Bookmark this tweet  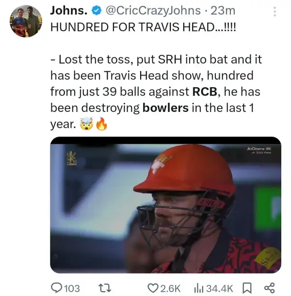pyautogui.click(x=247, y=288)
